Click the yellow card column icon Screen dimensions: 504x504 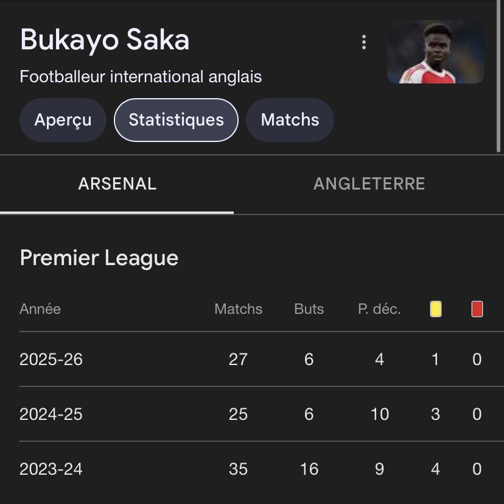[435, 310]
